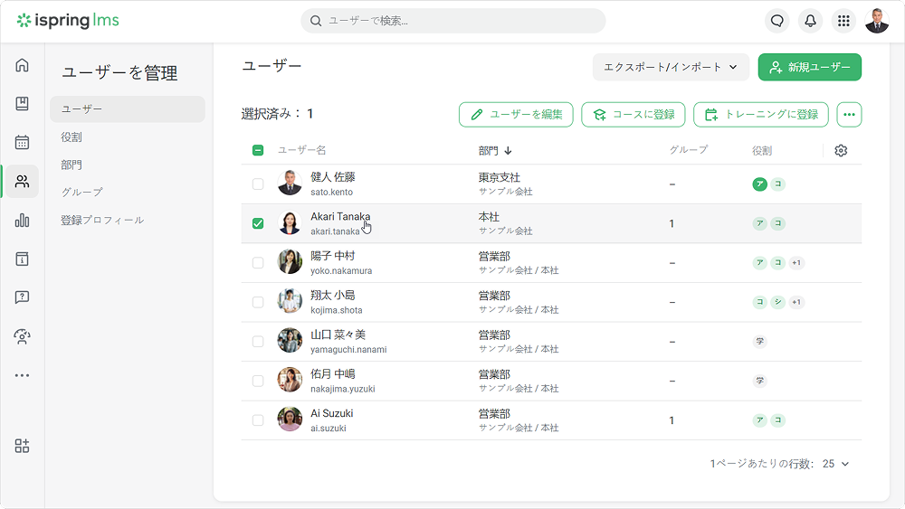Uncheck the Akari Tanaka row checkbox

pos(258,223)
